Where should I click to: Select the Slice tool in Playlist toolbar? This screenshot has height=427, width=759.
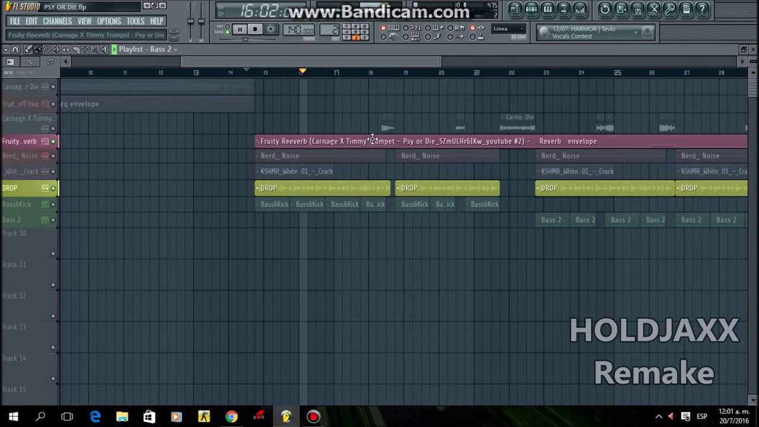[75, 49]
